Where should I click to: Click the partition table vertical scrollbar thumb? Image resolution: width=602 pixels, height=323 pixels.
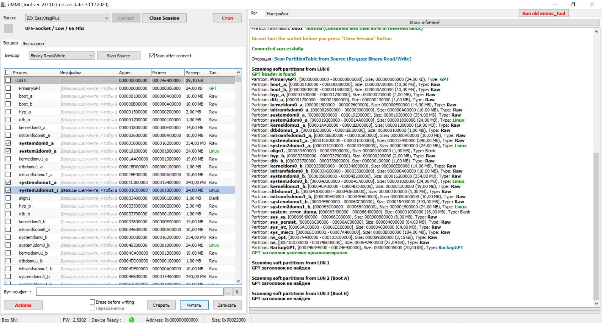(238, 79)
